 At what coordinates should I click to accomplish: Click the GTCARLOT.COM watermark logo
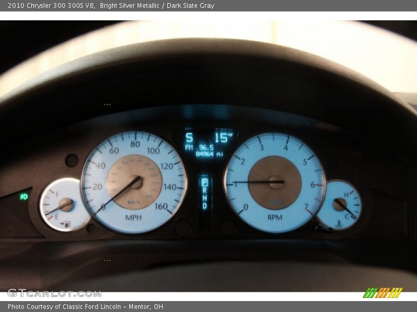[54, 293]
